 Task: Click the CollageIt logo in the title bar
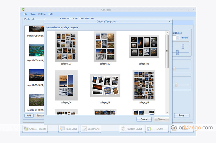click(x=23, y=10)
